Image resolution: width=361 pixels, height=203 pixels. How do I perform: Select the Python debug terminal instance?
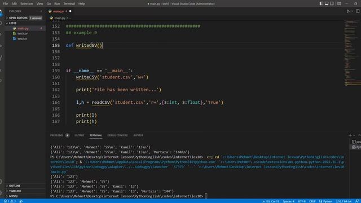click(x=356, y=147)
